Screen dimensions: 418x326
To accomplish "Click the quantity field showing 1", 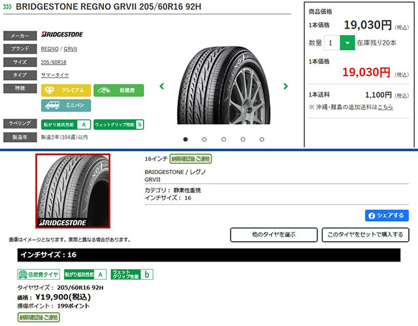I will point(332,42).
